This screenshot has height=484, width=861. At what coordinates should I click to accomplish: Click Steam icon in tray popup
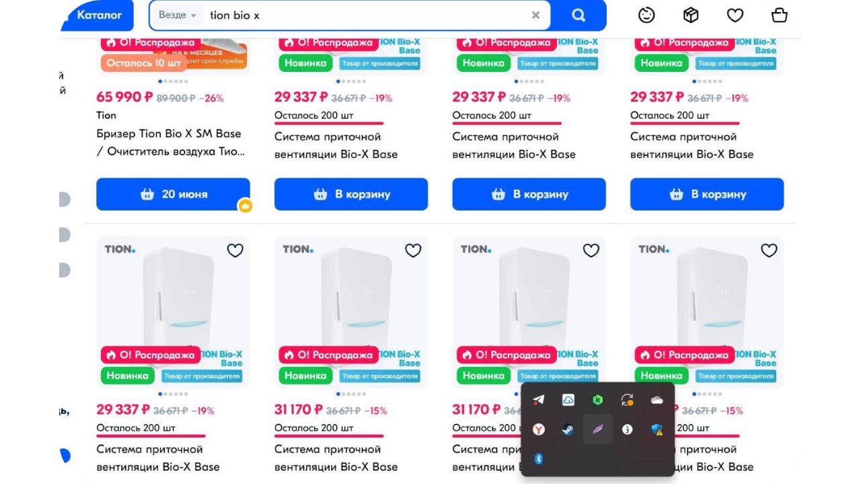tap(568, 429)
